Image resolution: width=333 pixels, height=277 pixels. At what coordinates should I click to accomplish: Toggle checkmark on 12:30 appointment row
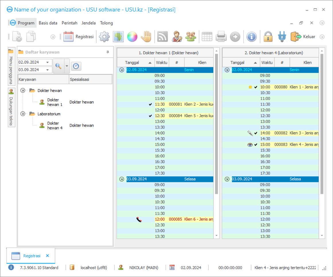151,116
